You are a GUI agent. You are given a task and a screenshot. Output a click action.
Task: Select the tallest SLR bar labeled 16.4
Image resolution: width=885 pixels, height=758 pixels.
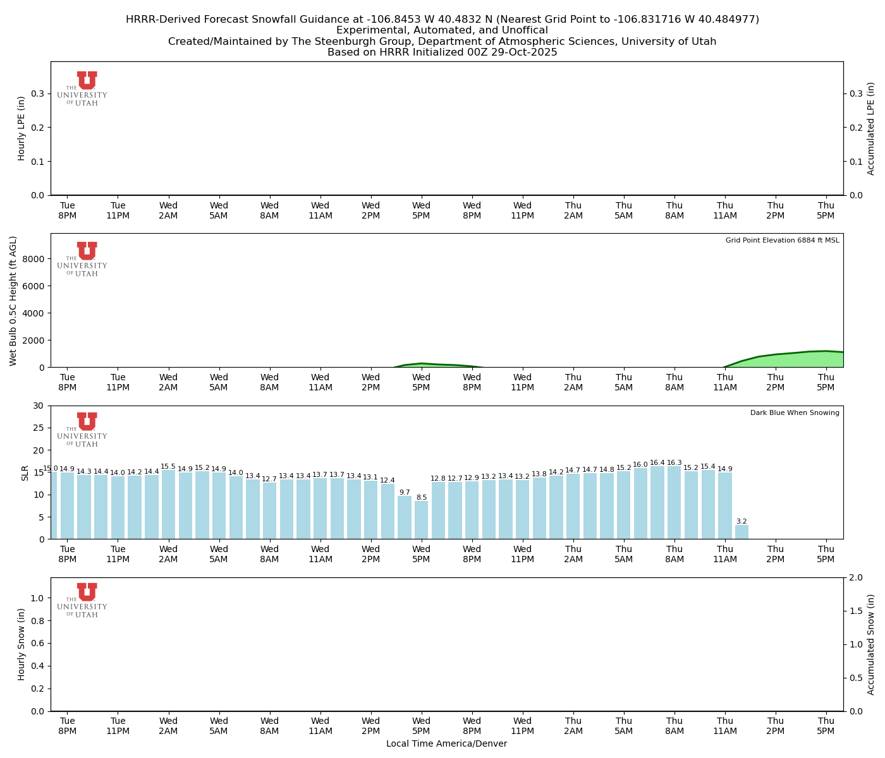click(x=657, y=503)
